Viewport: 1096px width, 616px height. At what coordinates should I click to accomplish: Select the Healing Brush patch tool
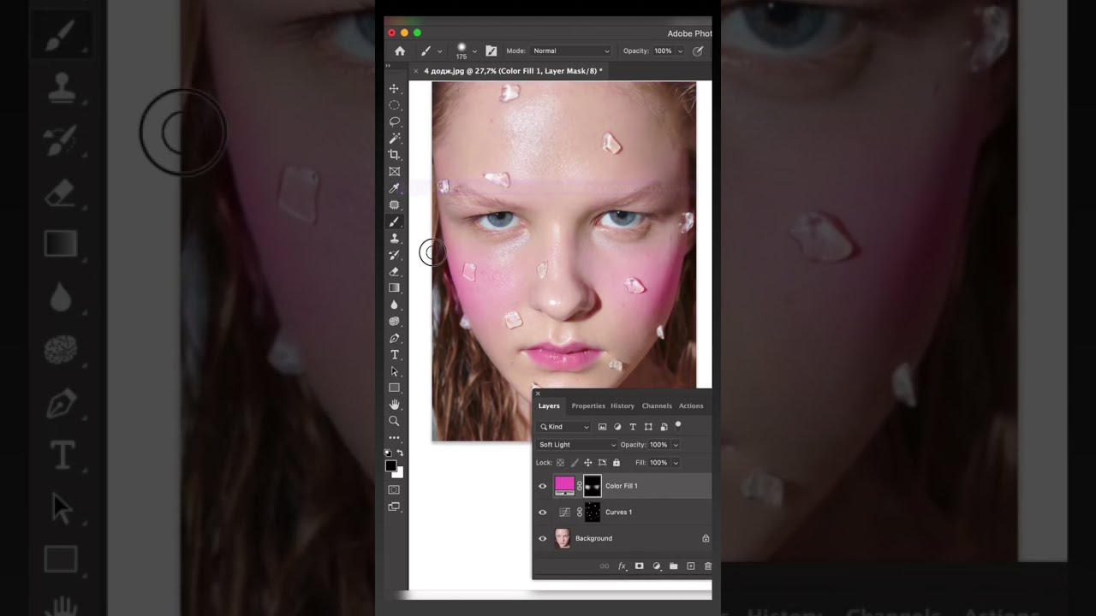pyautogui.click(x=395, y=205)
